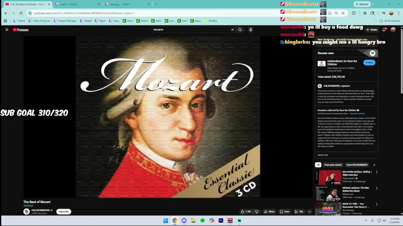This screenshot has height=226, width=403.
Task: Open KickBot bookmark
Action: pos(211,21)
